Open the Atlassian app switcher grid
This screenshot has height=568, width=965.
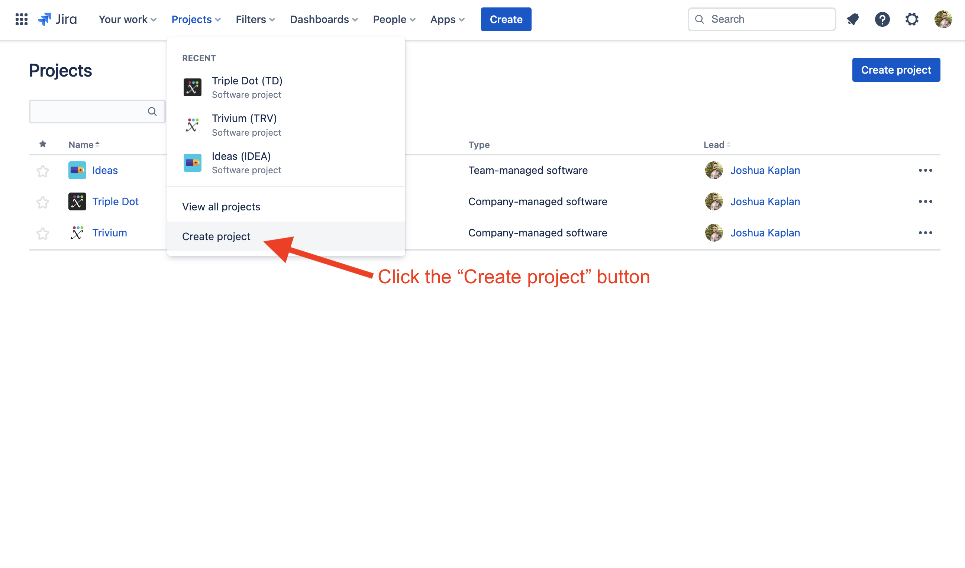click(x=21, y=19)
